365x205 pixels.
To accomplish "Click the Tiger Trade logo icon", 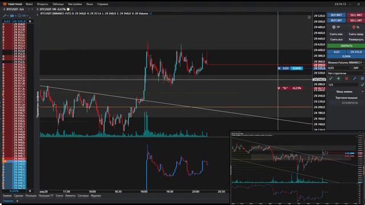I will [5, 4].
